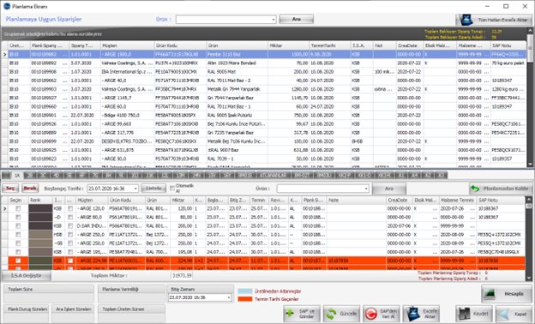Screen dimensions: 535x324
Task: Click the Listele button
Action: point(153,189)
